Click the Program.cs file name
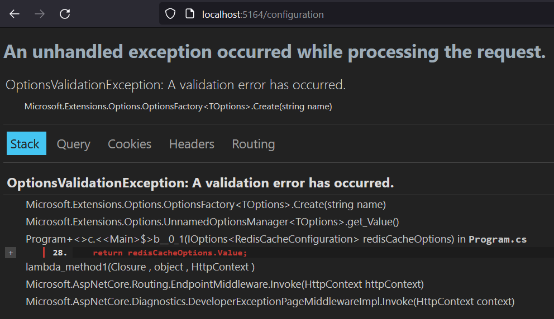Viewport: 554px width, 319px height. tap(498, 239)
